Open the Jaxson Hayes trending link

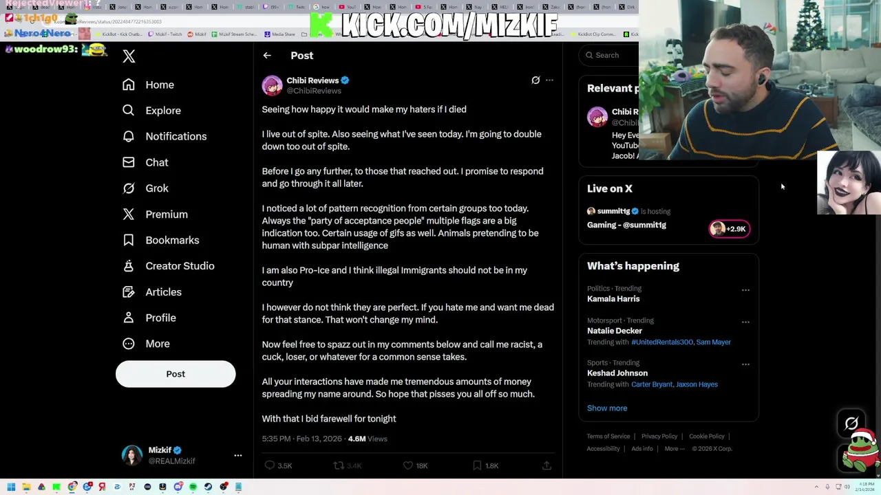coord(697,384)
